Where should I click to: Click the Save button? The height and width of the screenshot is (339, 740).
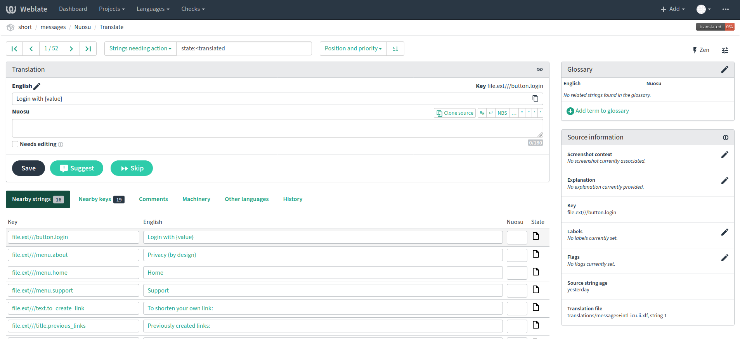[x=28, y=168]
